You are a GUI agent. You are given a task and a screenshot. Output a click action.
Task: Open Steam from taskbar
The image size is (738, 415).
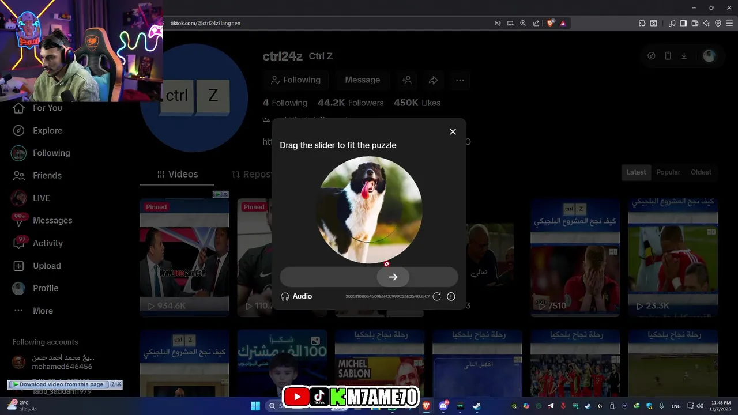click(477, 406)
